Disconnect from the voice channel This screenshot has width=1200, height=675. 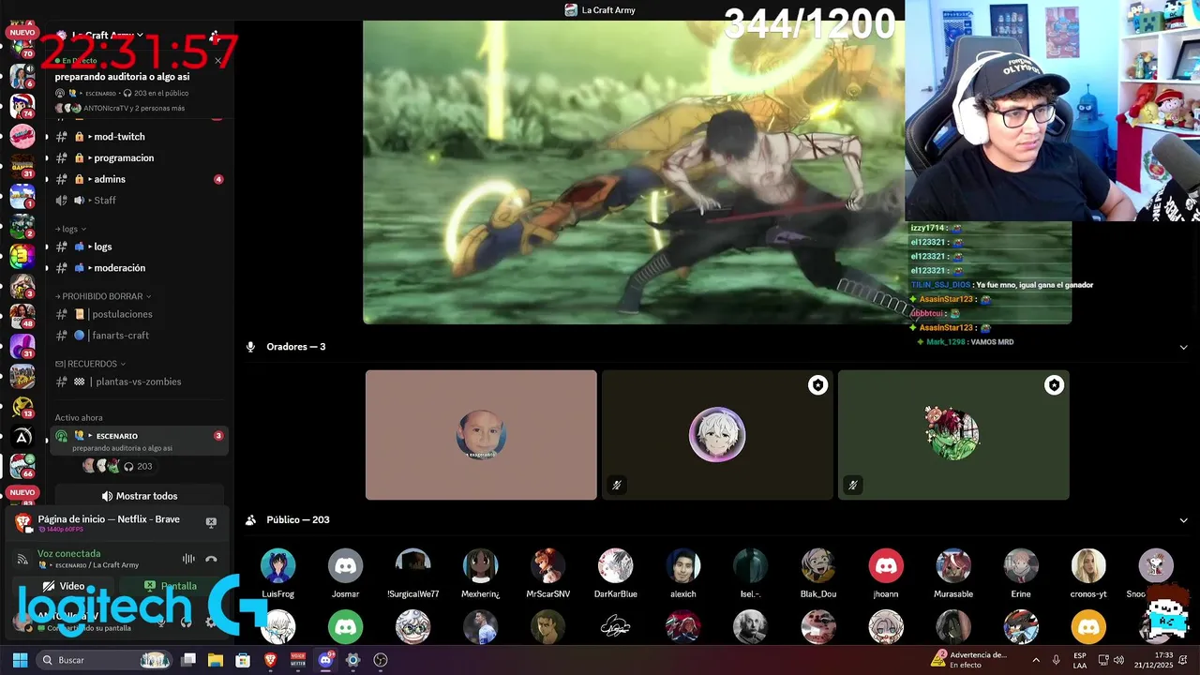click(211, 559)
